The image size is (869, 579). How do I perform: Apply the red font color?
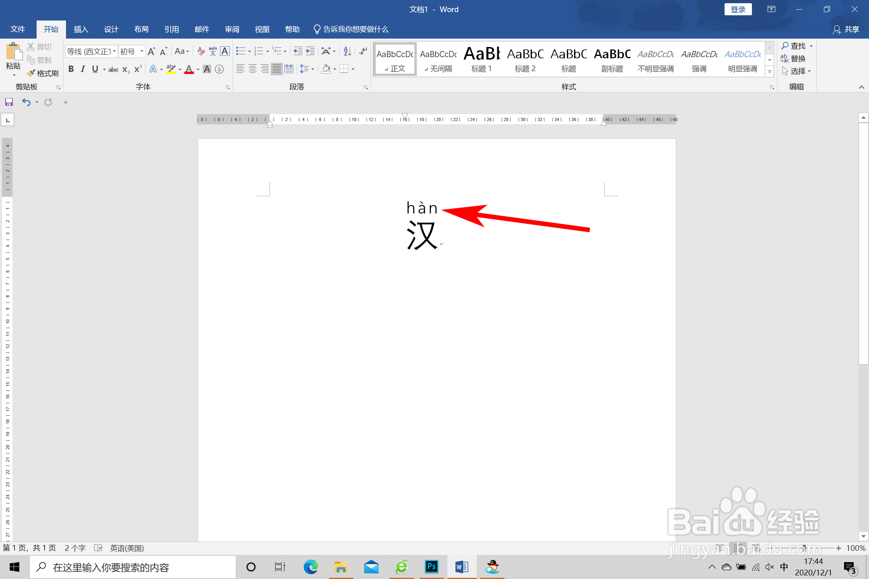[x=189, y=69]
